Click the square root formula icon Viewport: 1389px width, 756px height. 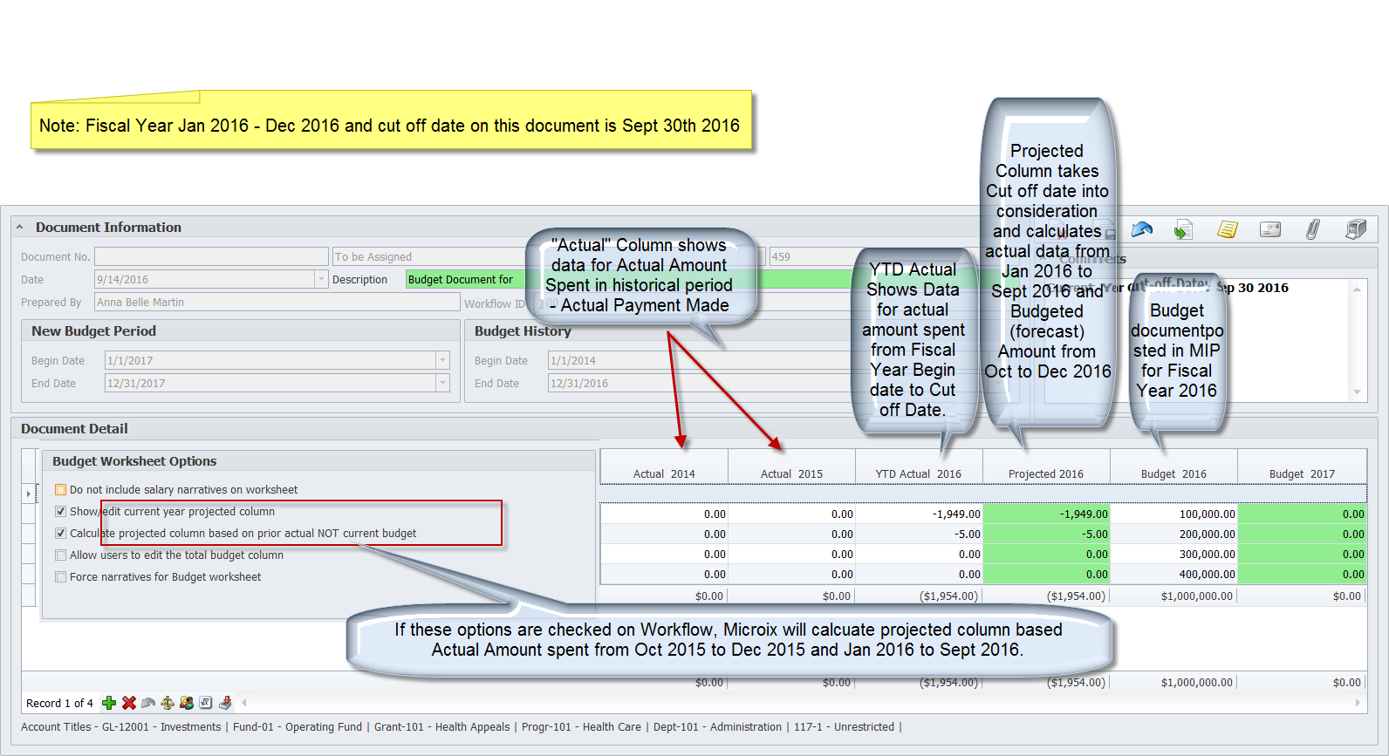206,703
